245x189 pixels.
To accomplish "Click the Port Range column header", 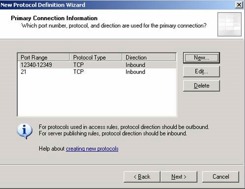I will point(43,58).
